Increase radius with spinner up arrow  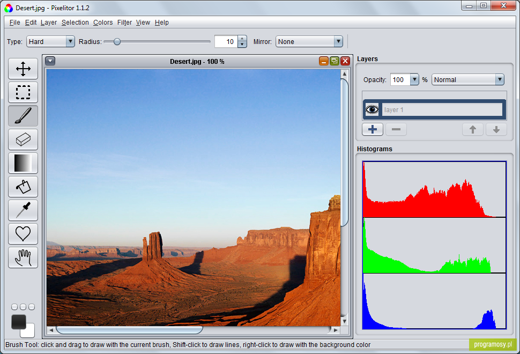click(x=242, y=39)
